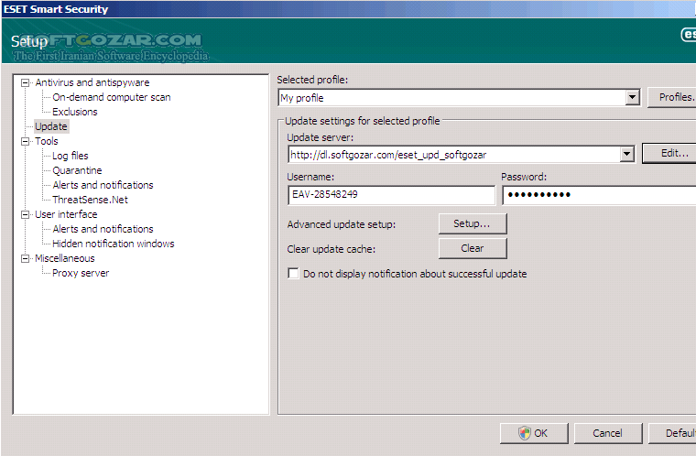696x456 pixels.
Task: Select On-demand computer scan item
Action: click(112, 97)
